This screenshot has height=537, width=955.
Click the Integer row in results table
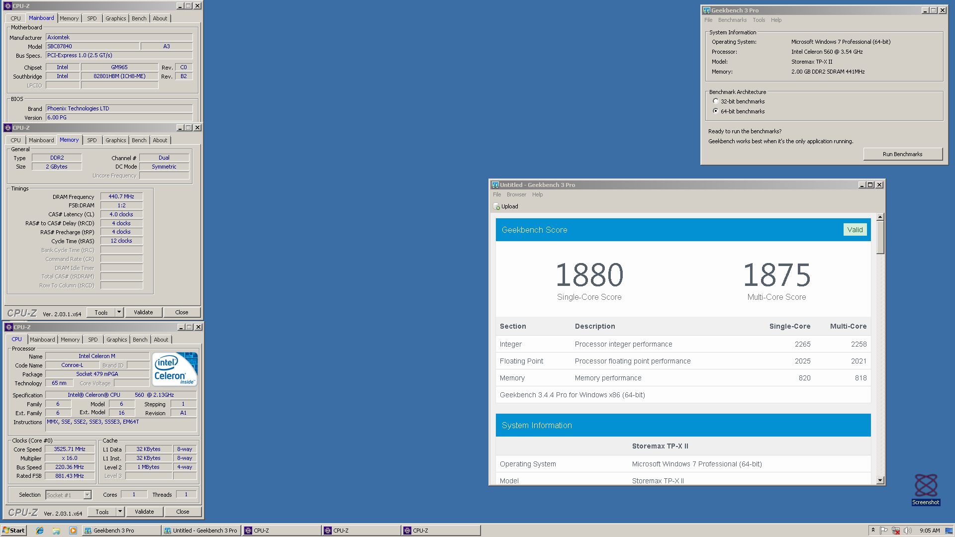click(x=683, y=344)
